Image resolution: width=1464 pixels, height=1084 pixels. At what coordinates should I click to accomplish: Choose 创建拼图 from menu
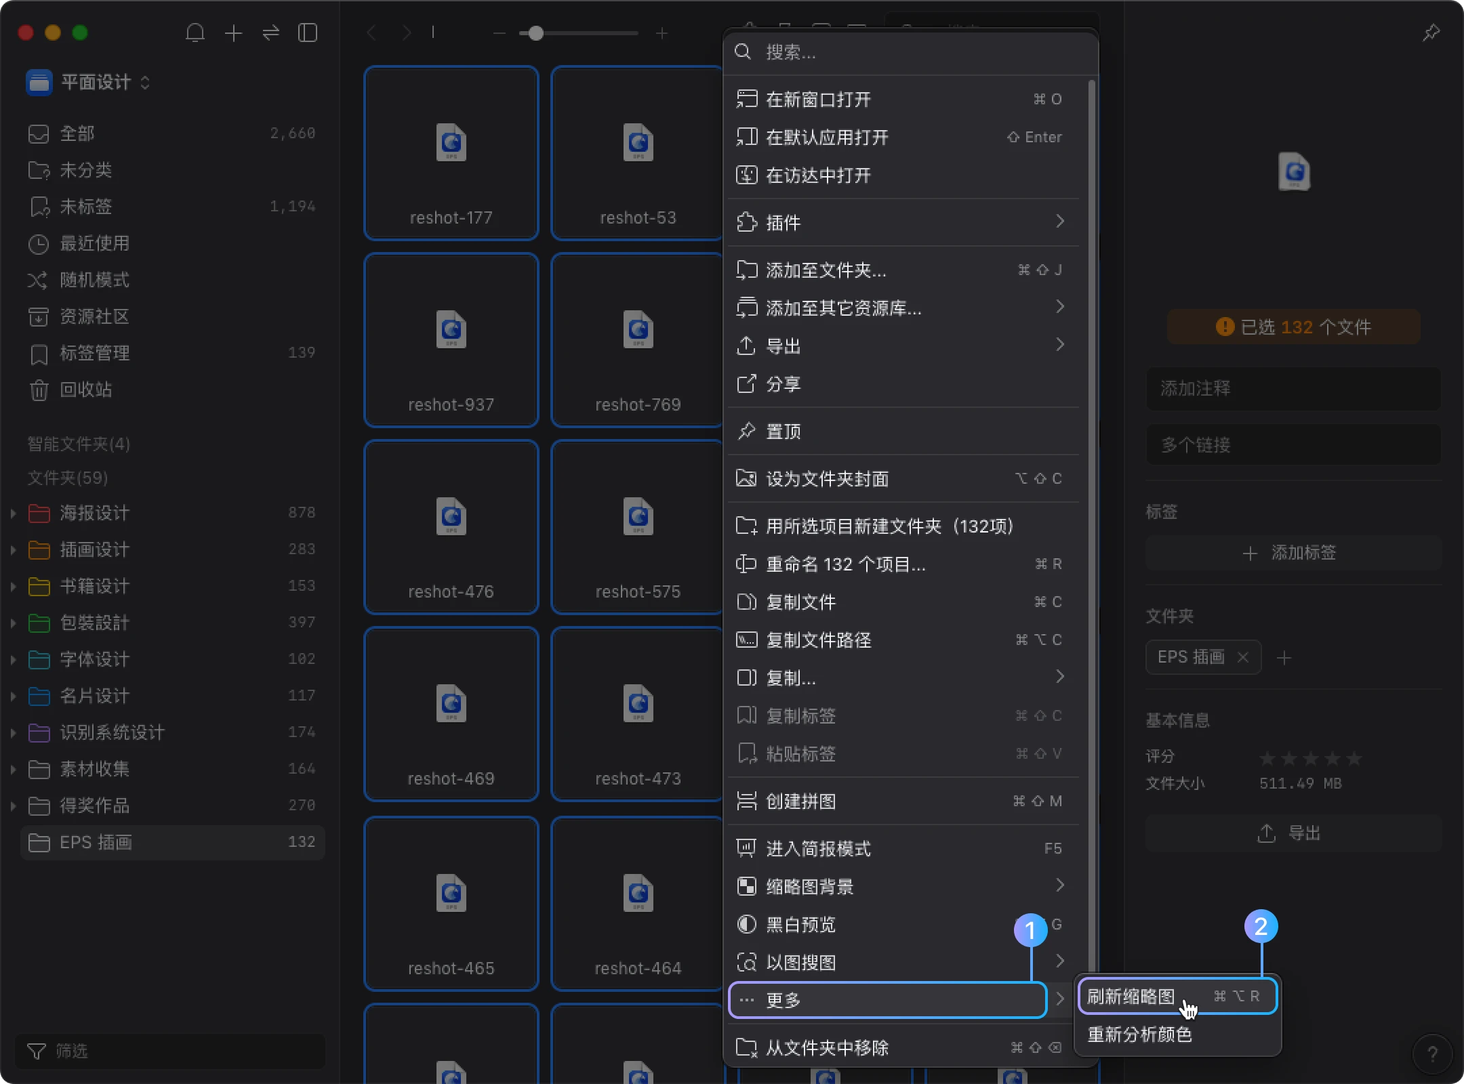point(903,801)
